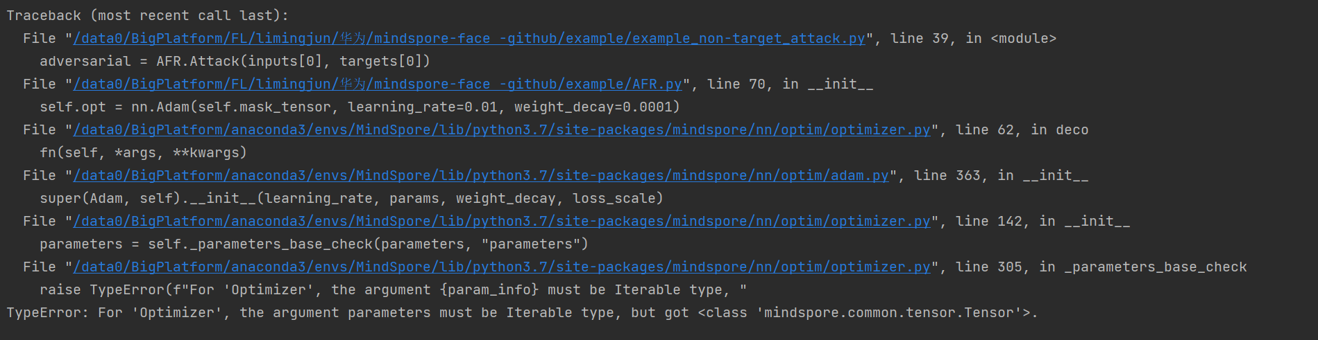Click the 'fn(self, *args, **kwargs)' line
Screen dimensions: 1318x340
[x=143, y=153]
